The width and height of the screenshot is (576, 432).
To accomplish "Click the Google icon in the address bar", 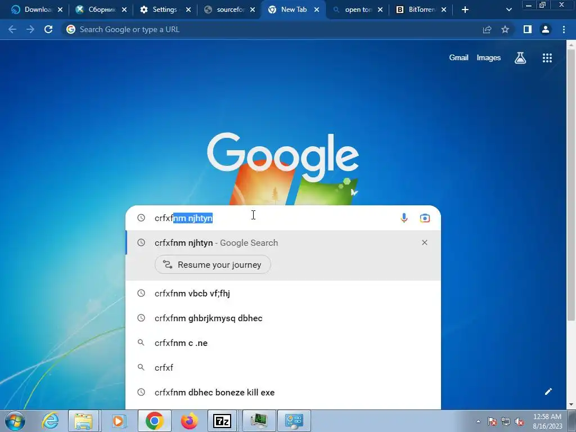I will click(71, 29).
